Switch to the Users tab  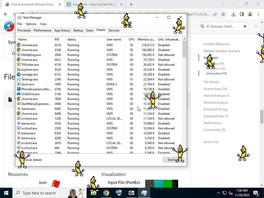[x=89, y=30]
